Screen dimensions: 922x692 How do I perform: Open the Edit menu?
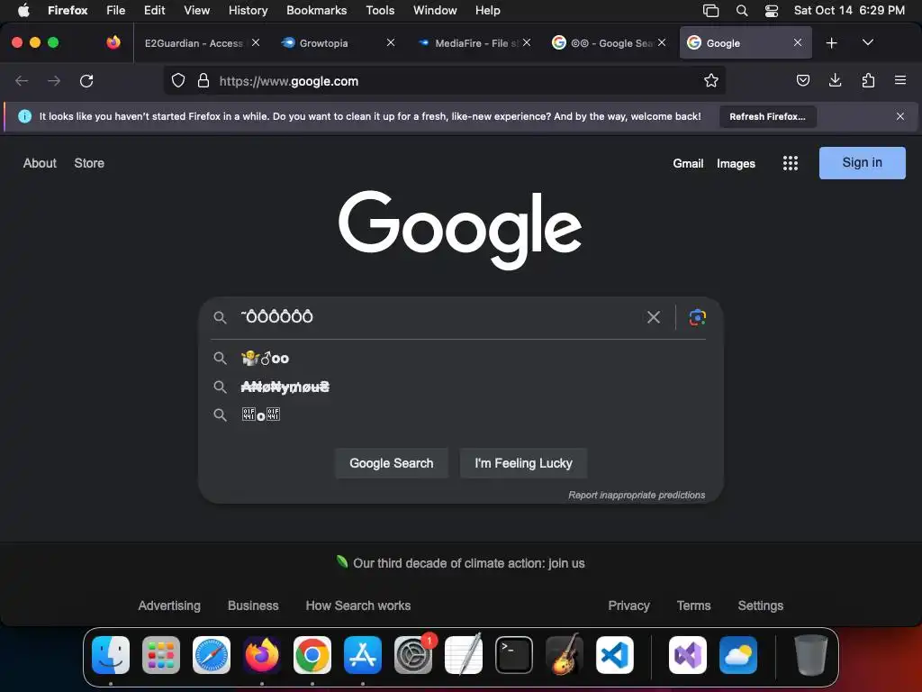(x=155, y=11)
